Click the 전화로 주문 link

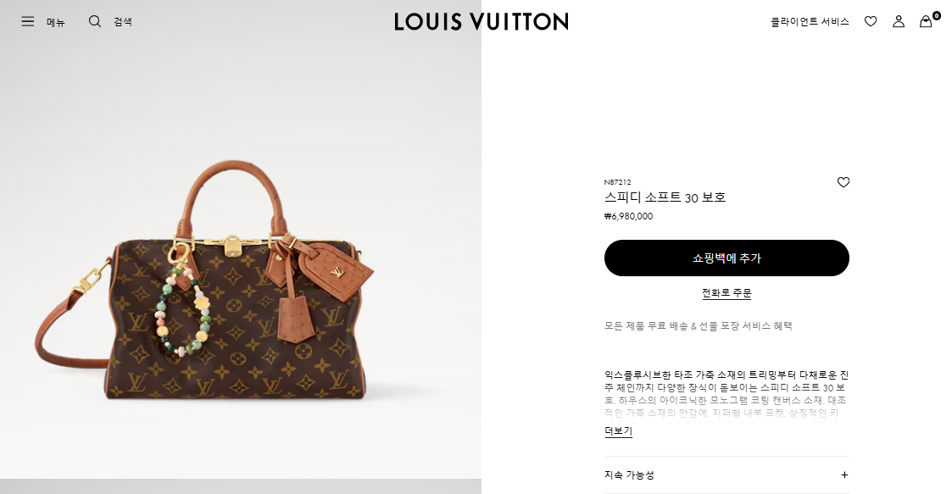[727, 293]
